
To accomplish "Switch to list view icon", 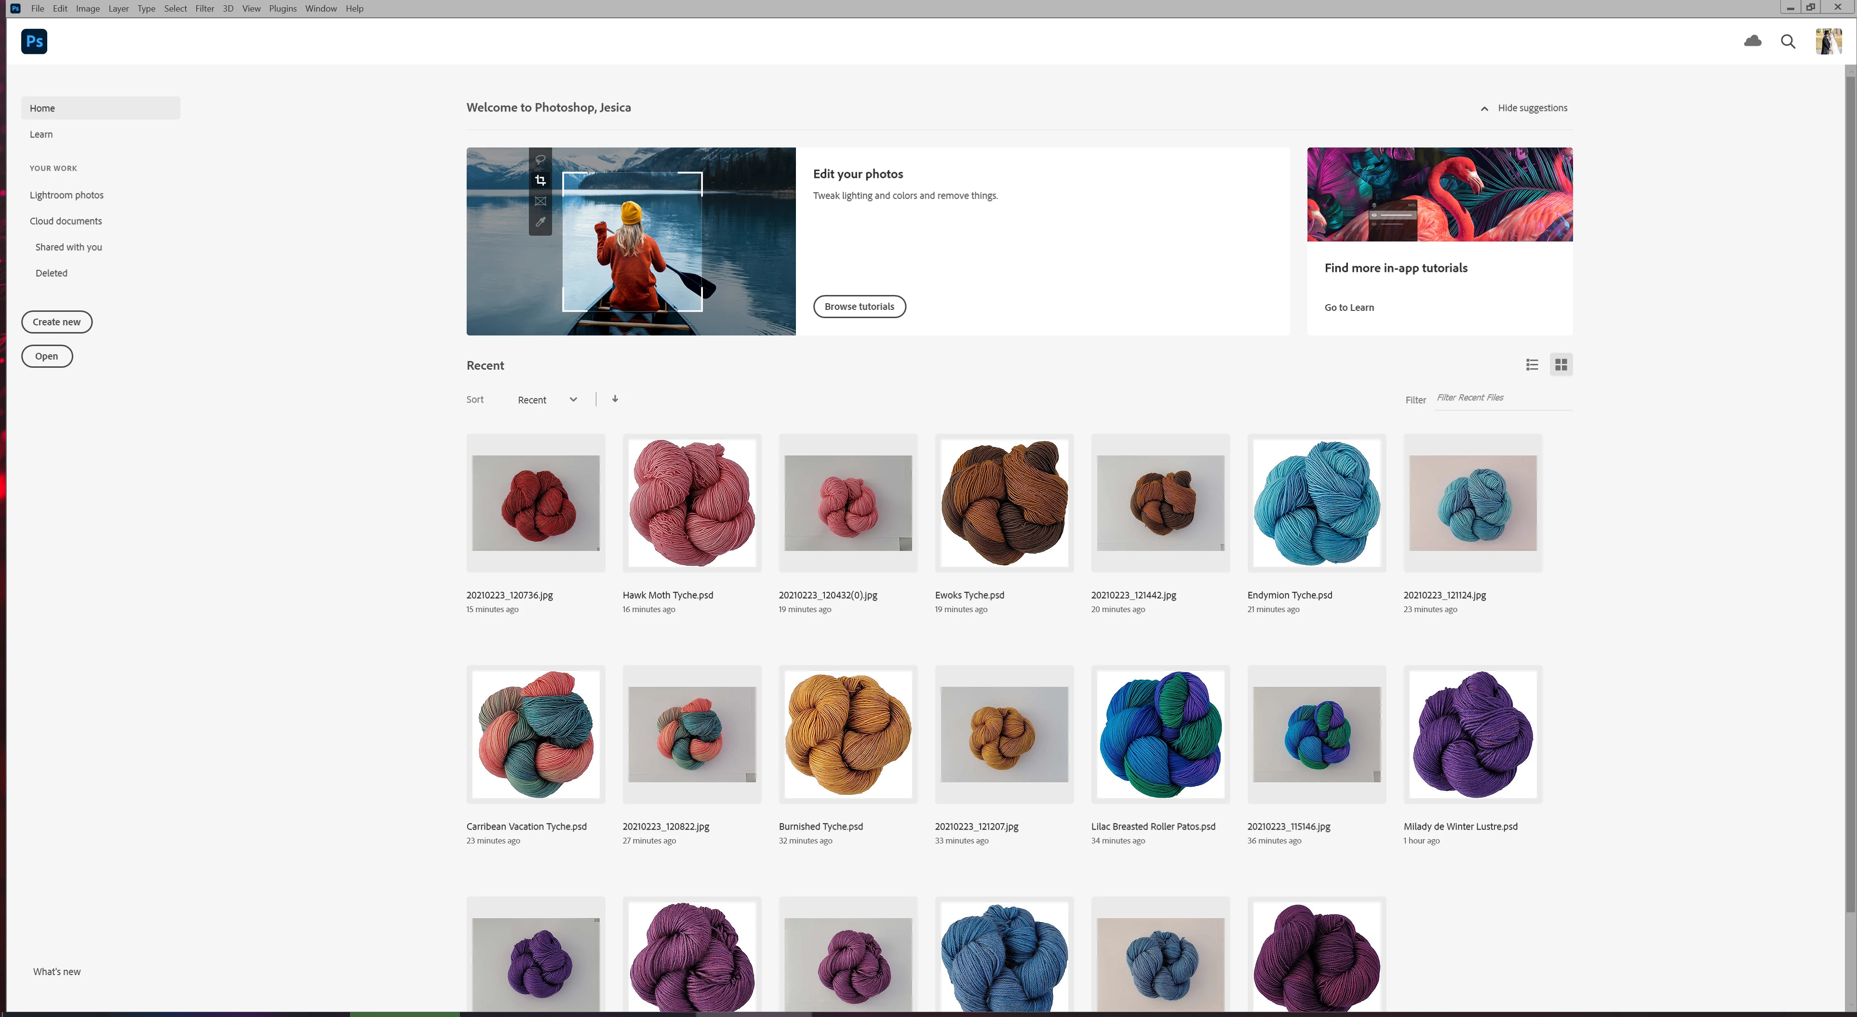I will (x=1532, y=365).
